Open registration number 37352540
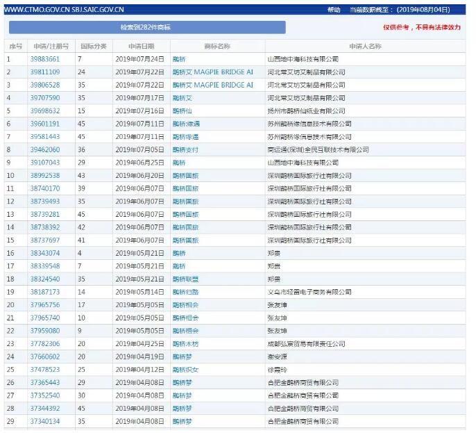 pyautogui.click(x=45, y=395)
